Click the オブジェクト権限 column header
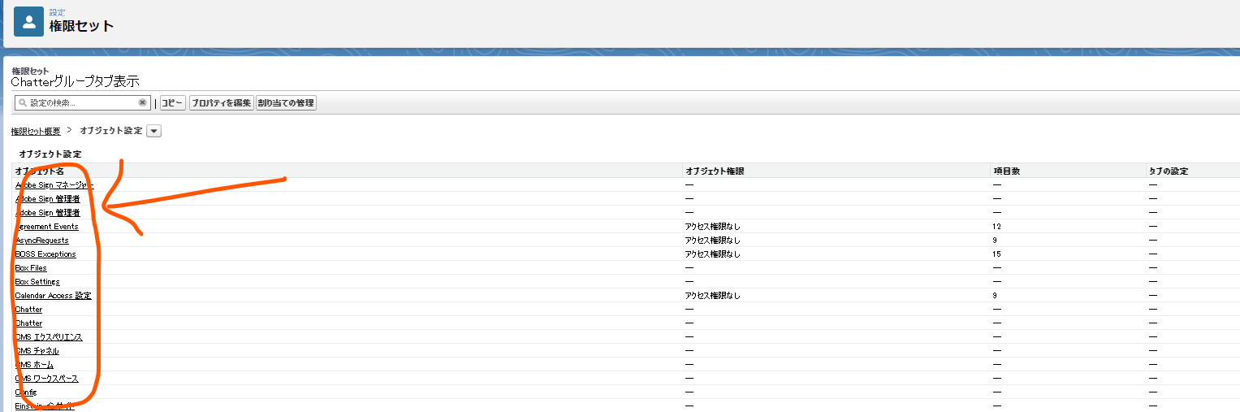 pyautogui.click(x=715, y=171)
